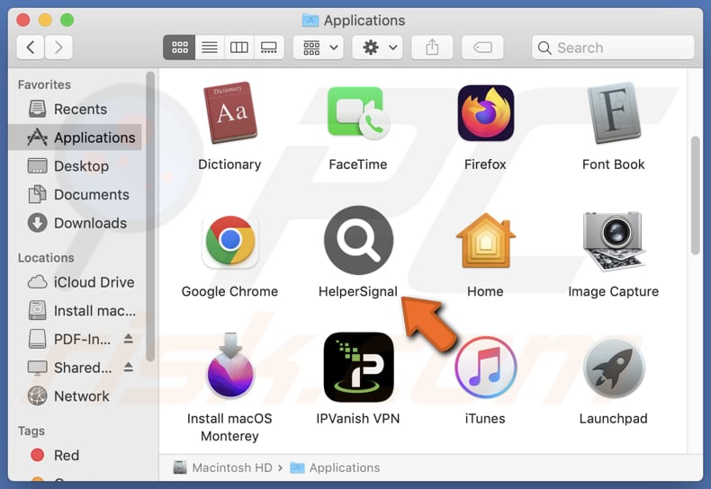Click the sidebar scrollbar
The width and height of the screenshot is (711, 489).
coord(150,217)
